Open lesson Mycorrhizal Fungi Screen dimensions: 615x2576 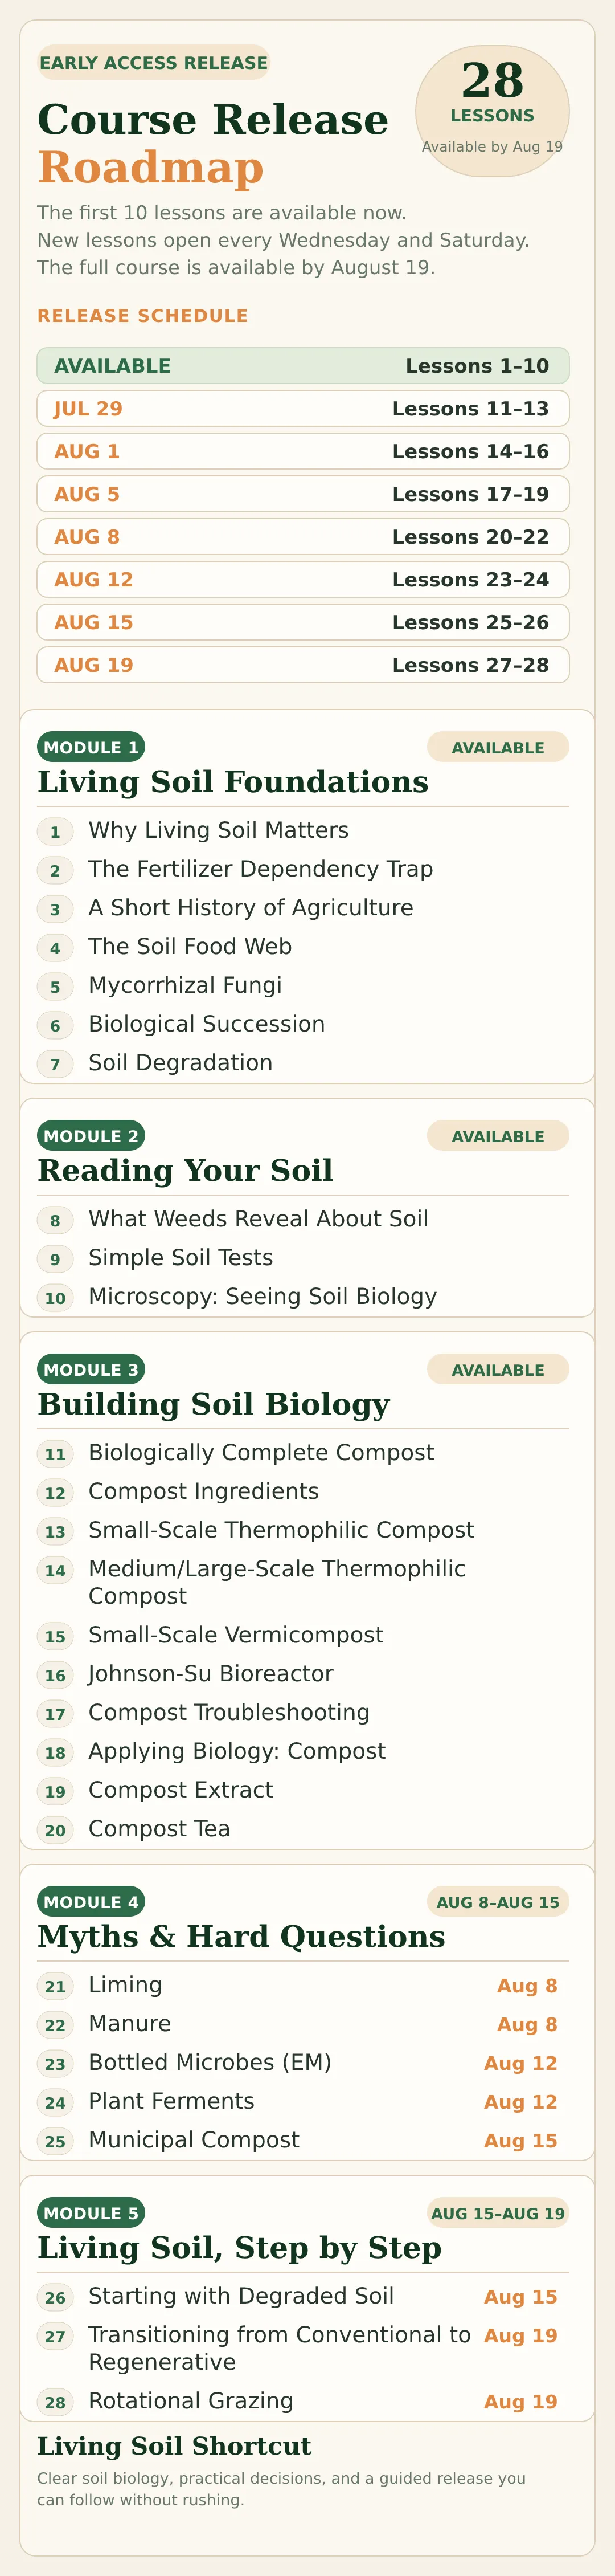click(x=184, y=985)
